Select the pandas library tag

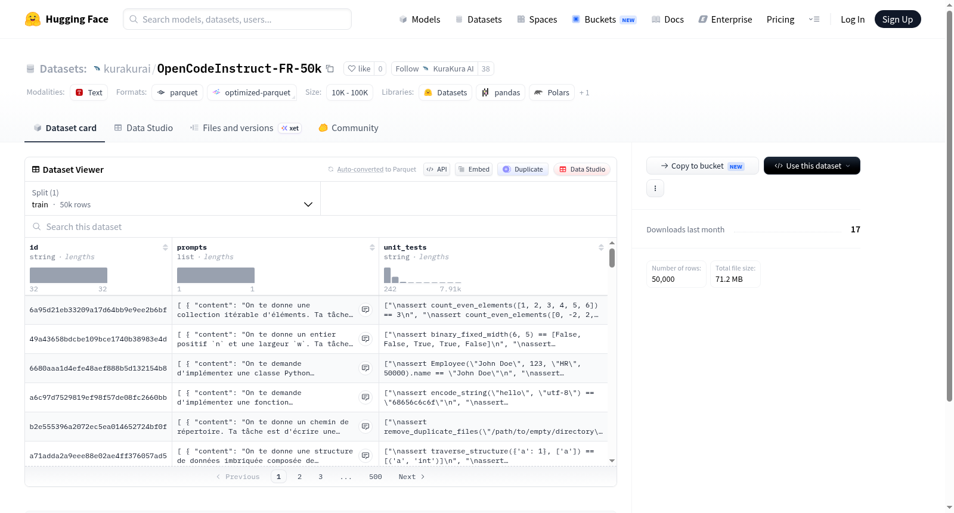(x=501, y=92)
